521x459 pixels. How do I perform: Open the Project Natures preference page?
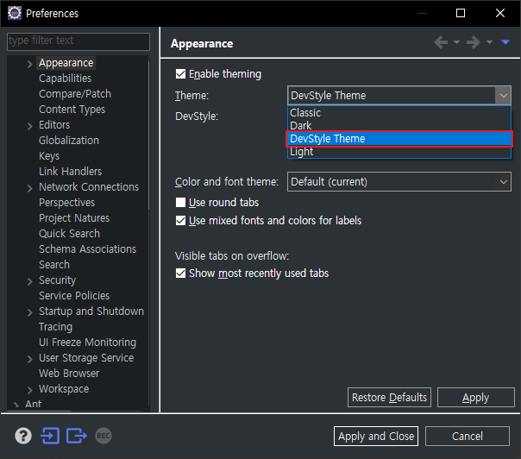pyautogui.click(x=74, y=218)
